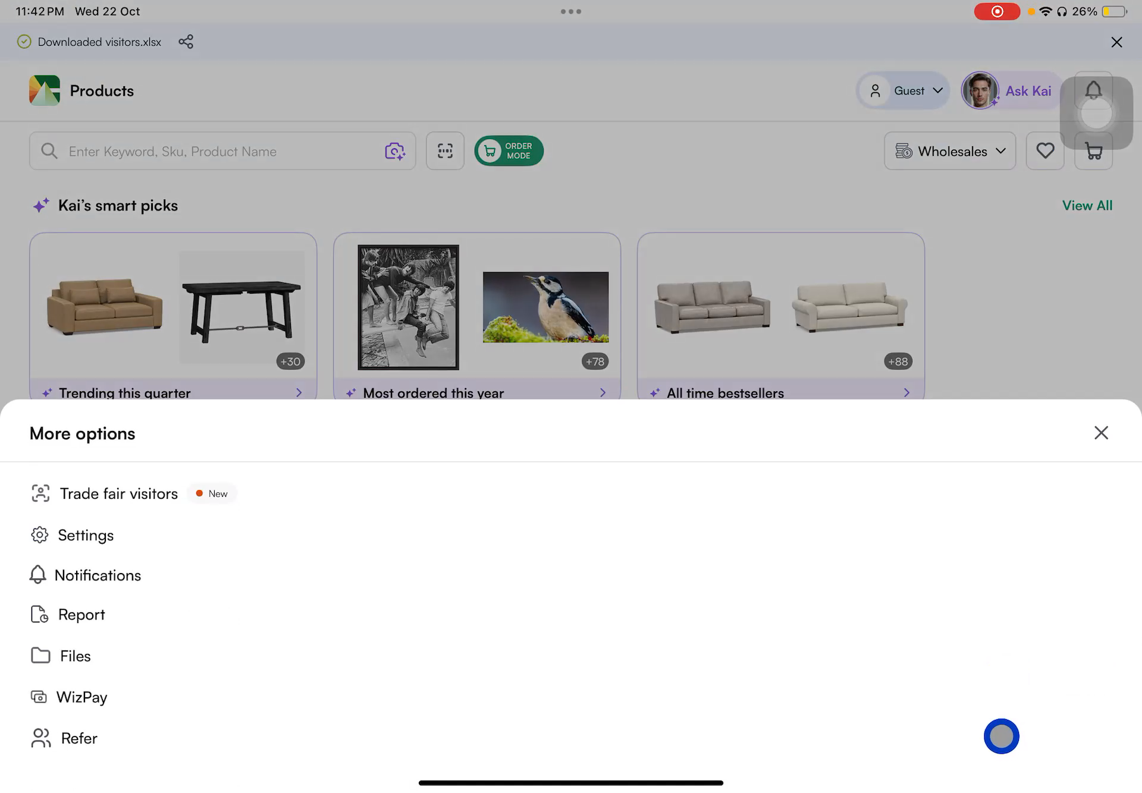The height and width of the screenshot is (793, 1142).
Task: Enable Order Mode
Action: tap(509, 150)
